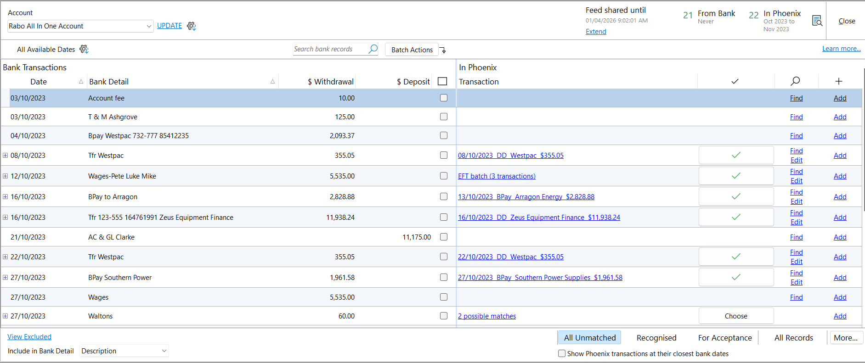865x363 pixels.
Task: Switch to For Acceptance filter tab
Action: pyautogui.click(x=725, y=338)
